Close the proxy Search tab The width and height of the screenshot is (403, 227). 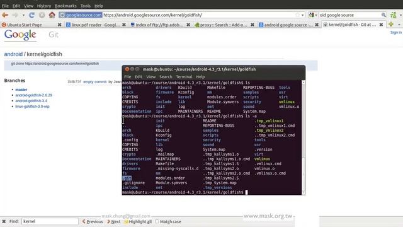253,25
